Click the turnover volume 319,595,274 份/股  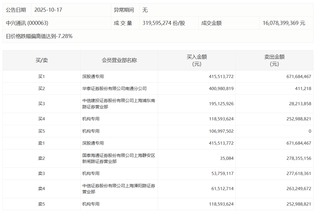pyautogui.click(x=164, y=23)
